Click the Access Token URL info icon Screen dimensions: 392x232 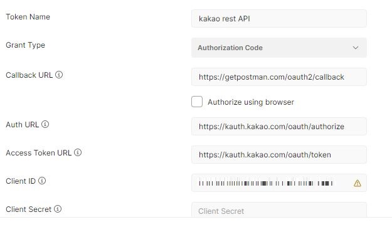point(78,152)
